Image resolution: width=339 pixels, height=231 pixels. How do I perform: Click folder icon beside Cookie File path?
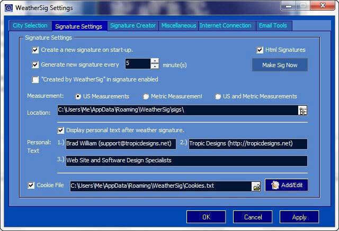(x=256, y=186)
